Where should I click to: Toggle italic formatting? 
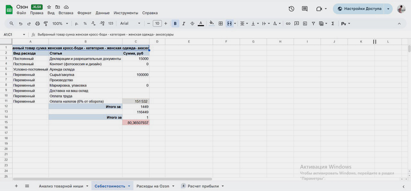tap(184, 24)
